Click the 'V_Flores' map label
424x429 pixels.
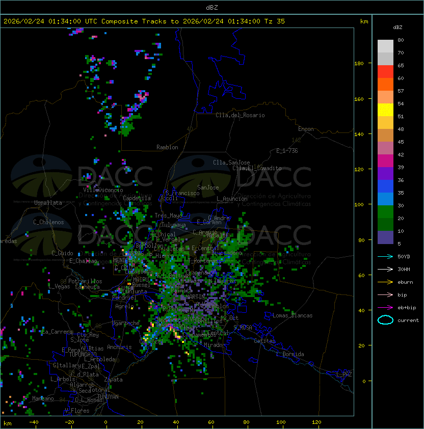[x=77, y=411]
